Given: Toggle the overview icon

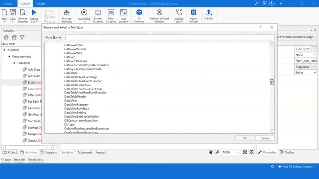Looking at the screenshot, I should (251, 152).
